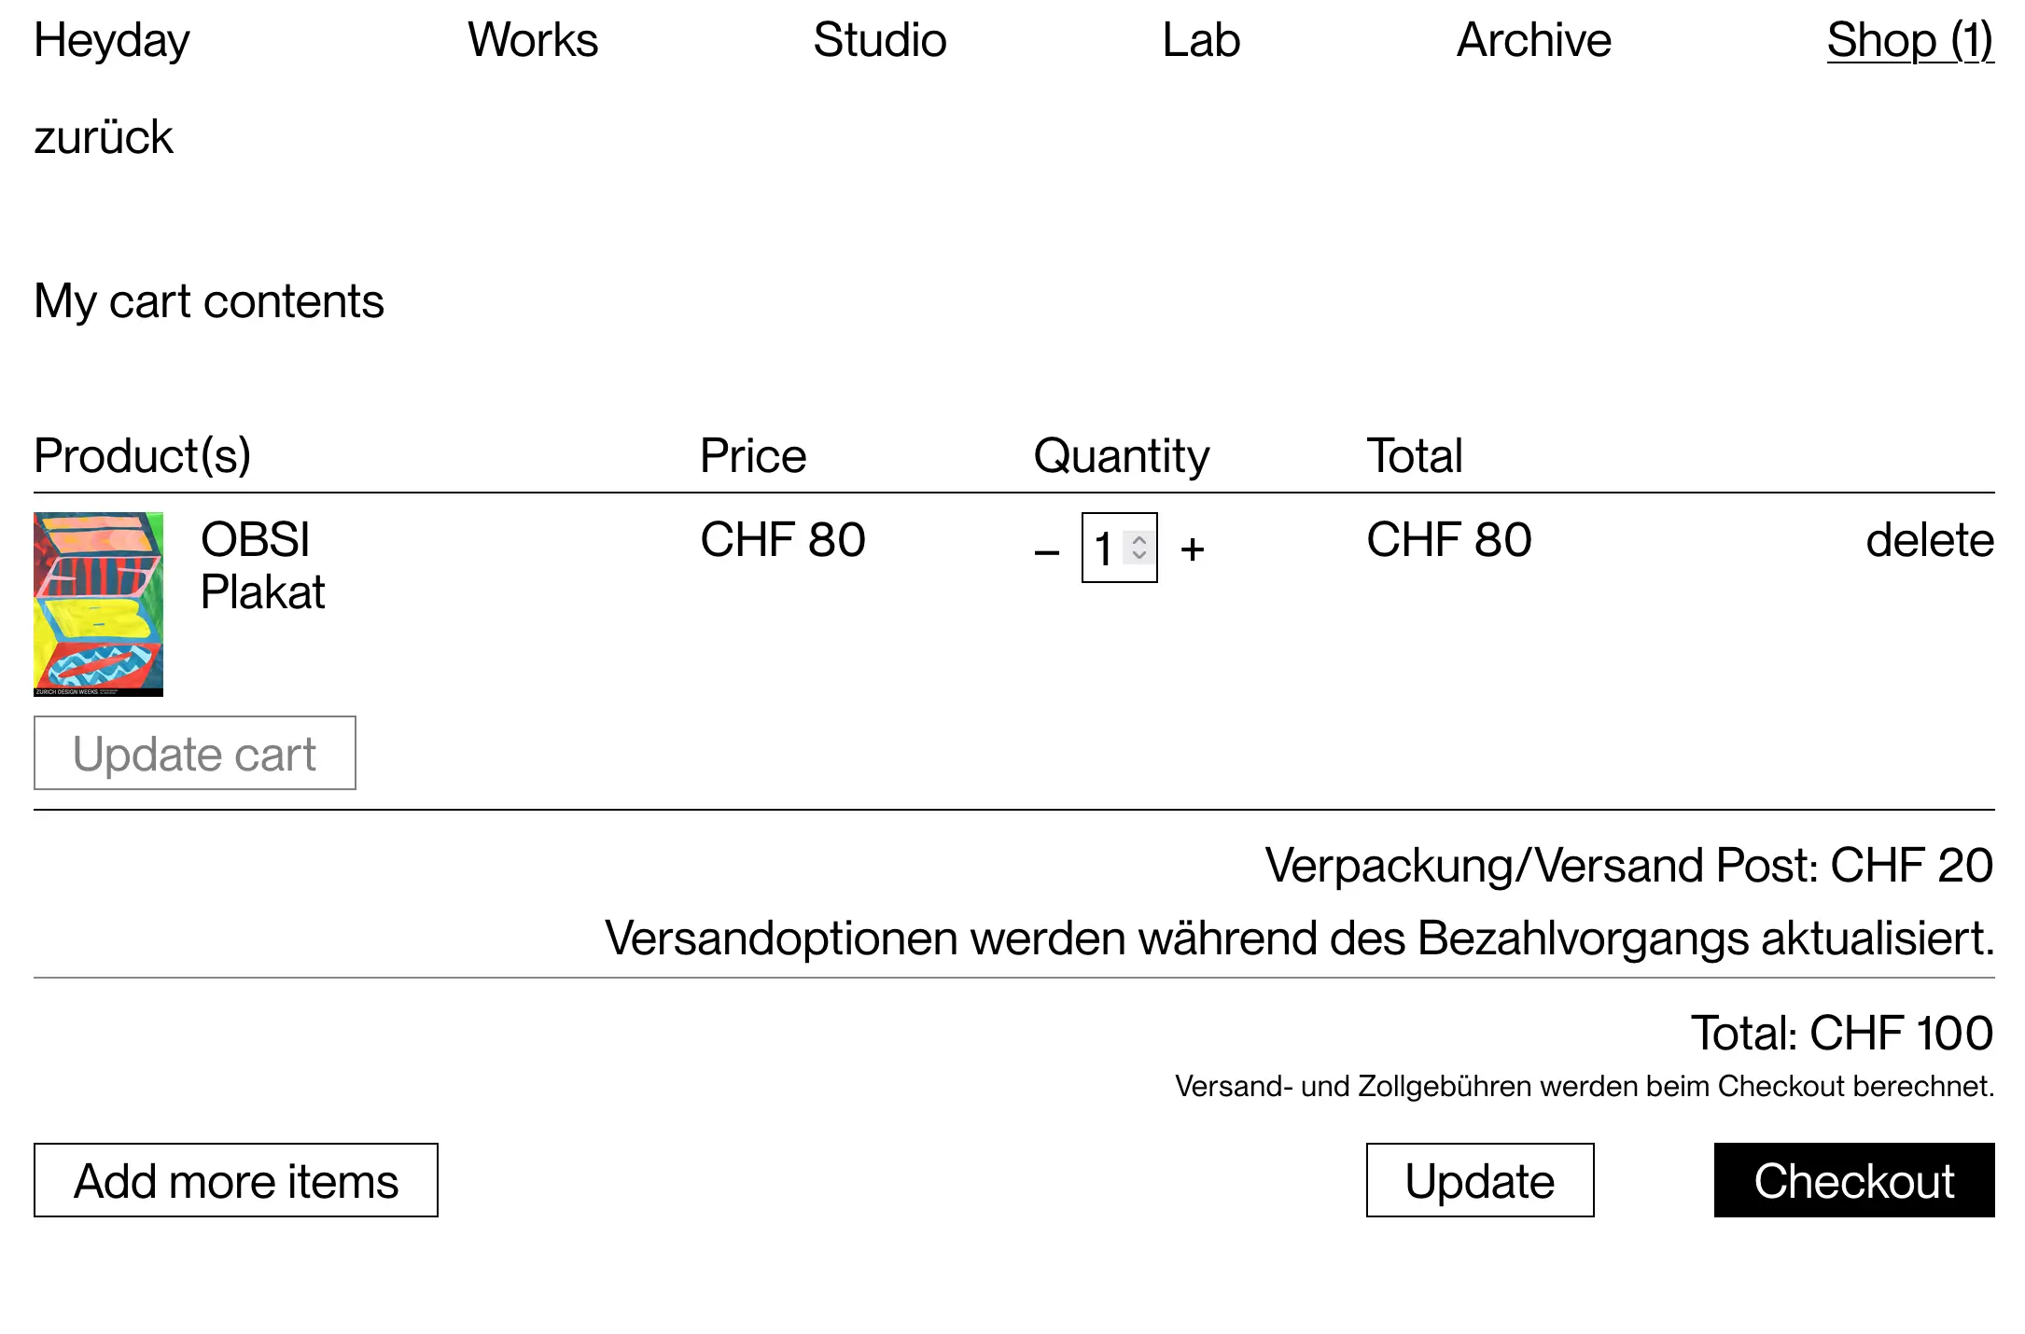Open Shop (1) cart link
This screenshot has height=1334, width=2025.
[x=1909, y=40]
